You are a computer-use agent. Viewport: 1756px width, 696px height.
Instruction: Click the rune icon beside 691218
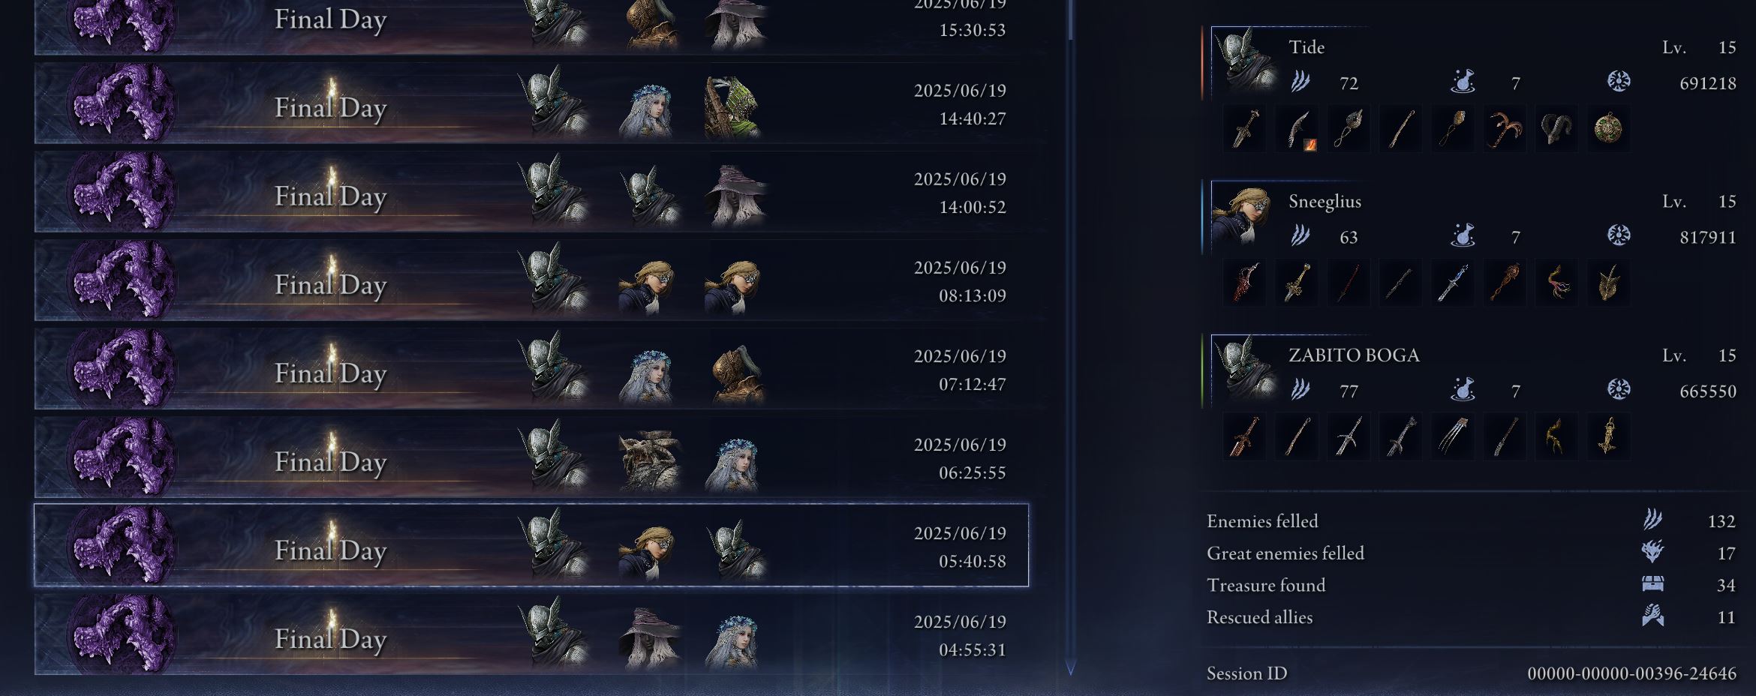coord(1619,82)
